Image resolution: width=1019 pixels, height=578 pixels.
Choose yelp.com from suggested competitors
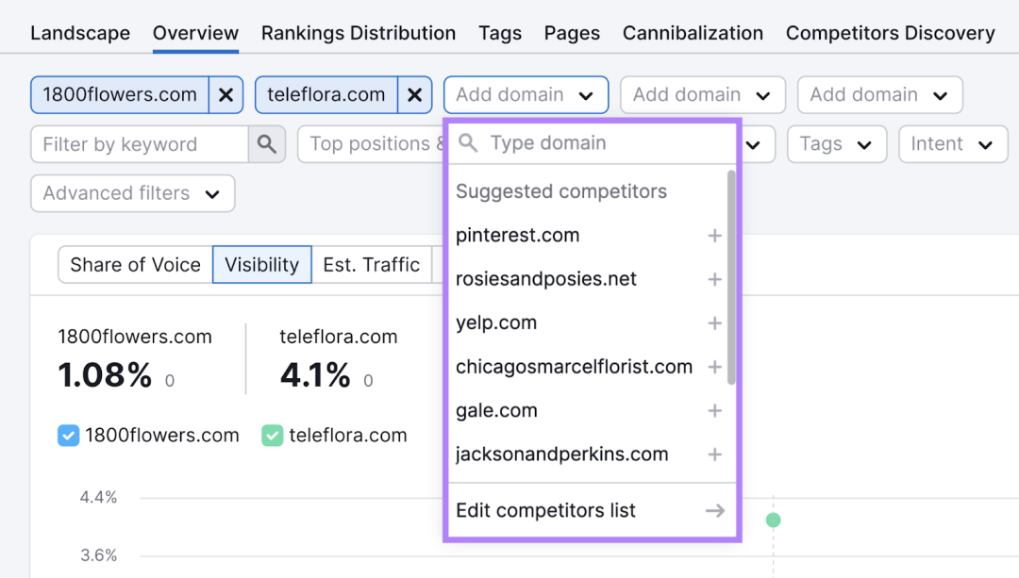(496, 322)
